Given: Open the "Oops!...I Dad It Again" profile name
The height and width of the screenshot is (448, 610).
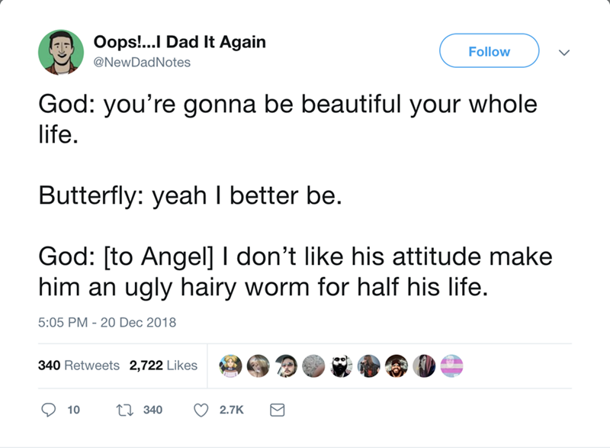Looking at the screenshot, I should (178, 43).
